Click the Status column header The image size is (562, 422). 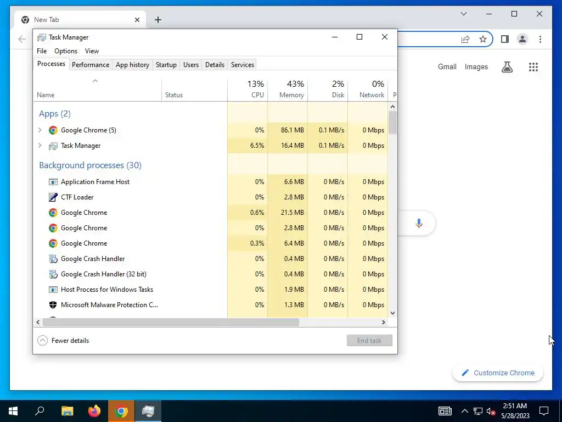(195, 90)
